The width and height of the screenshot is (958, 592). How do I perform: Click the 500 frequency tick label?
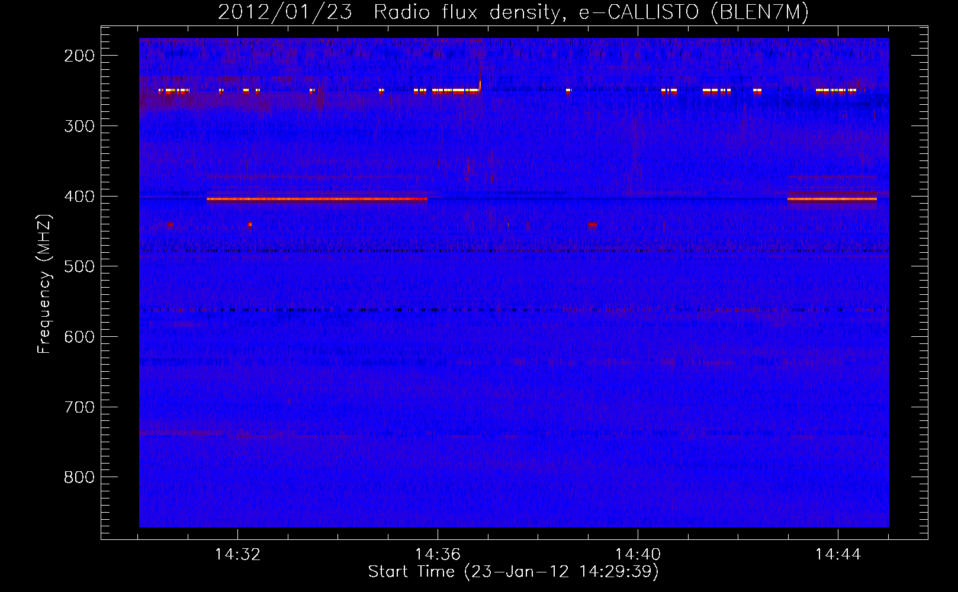tap(79, 266)
